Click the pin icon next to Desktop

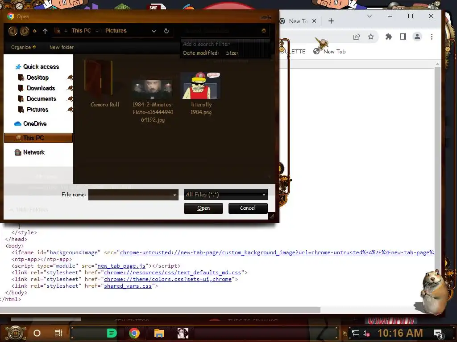pyautogui.click(x=70, y=77)
